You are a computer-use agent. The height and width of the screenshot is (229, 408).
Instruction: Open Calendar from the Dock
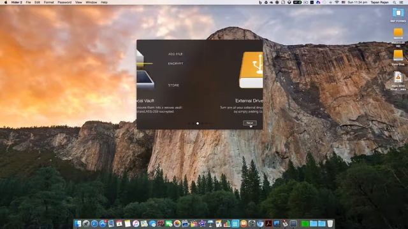119,223
